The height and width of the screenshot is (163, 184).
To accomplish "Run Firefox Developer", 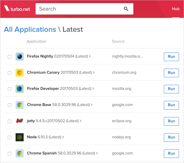I will 171,89.
